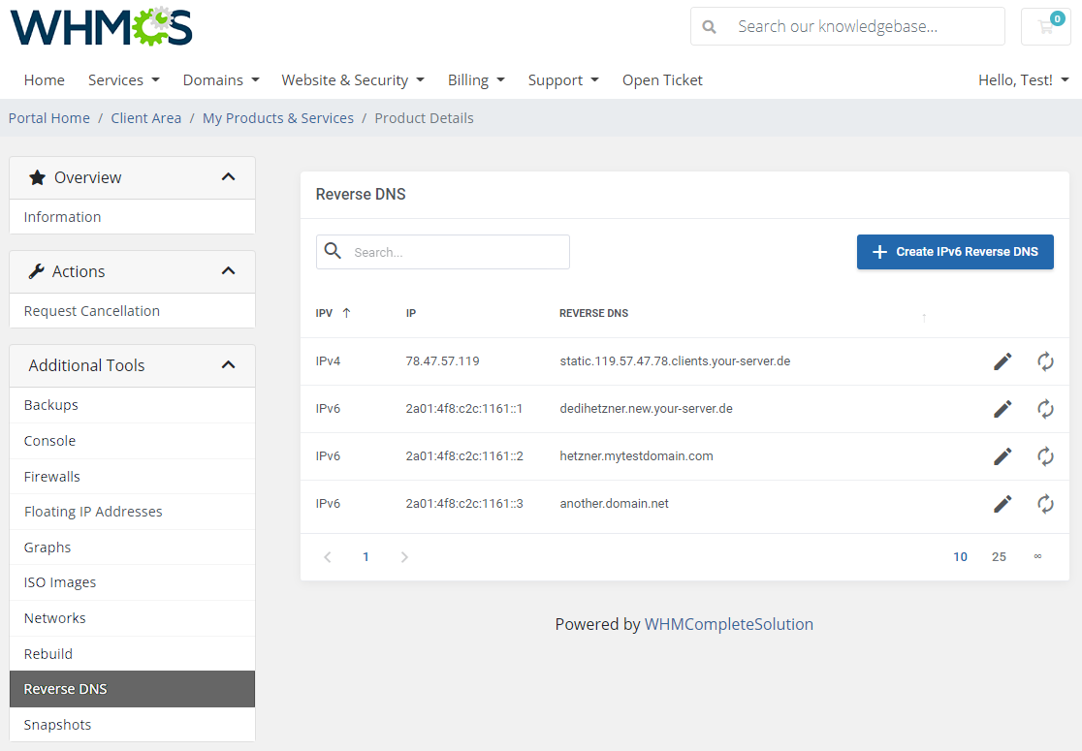Select the 2a01:4f8:c2c:1161::2 address text
This screenshot has width=1082, height=751.
pos(464,455)
